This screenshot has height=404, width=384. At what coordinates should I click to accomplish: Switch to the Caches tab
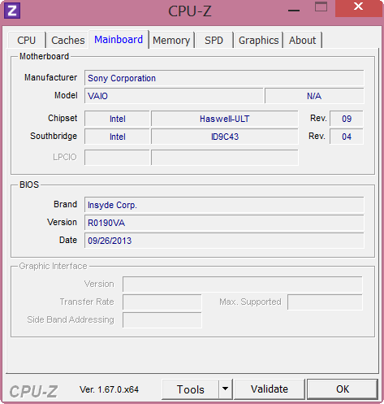click(x=68, y=40)
